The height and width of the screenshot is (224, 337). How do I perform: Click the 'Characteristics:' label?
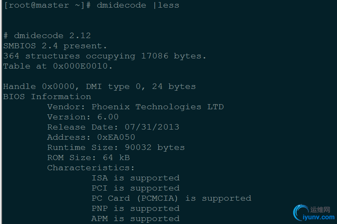91,168
